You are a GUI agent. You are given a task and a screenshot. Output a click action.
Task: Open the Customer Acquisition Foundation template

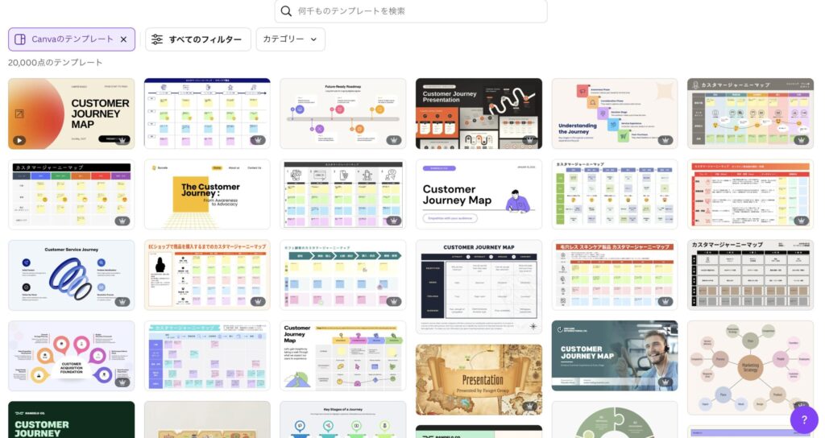(x=72, y=355)
